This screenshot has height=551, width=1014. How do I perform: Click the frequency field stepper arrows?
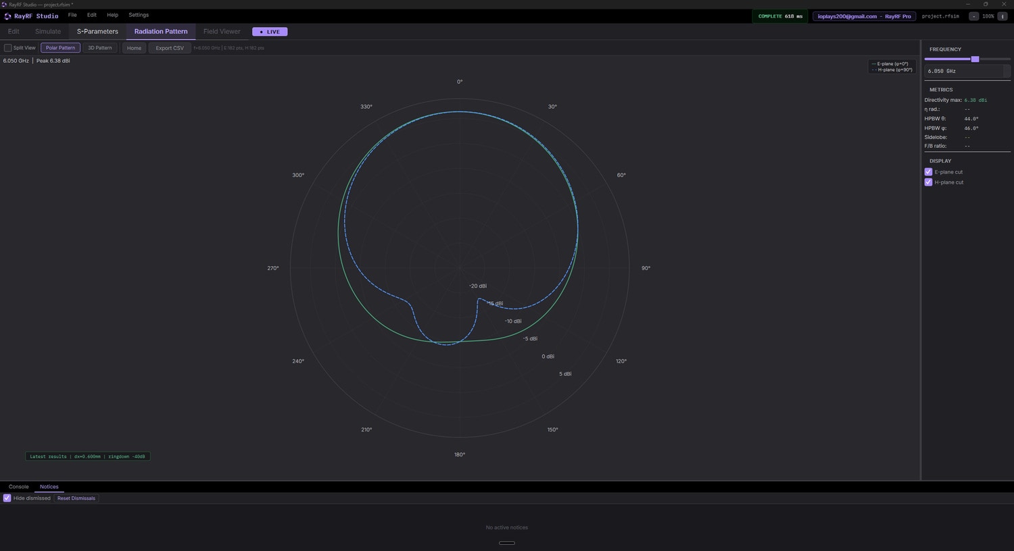[1007, 71]
